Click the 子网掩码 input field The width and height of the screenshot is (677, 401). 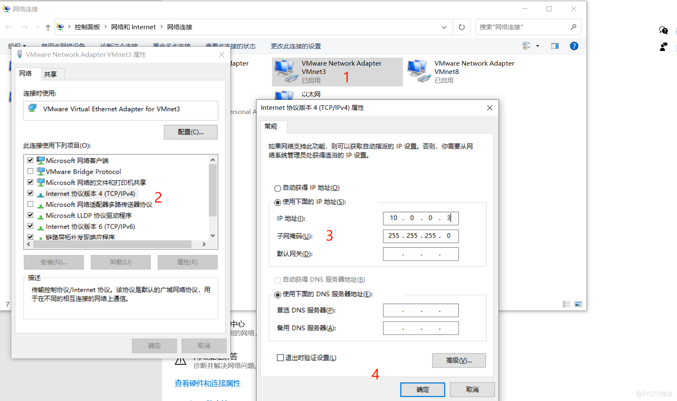click(x=421, y=236)
